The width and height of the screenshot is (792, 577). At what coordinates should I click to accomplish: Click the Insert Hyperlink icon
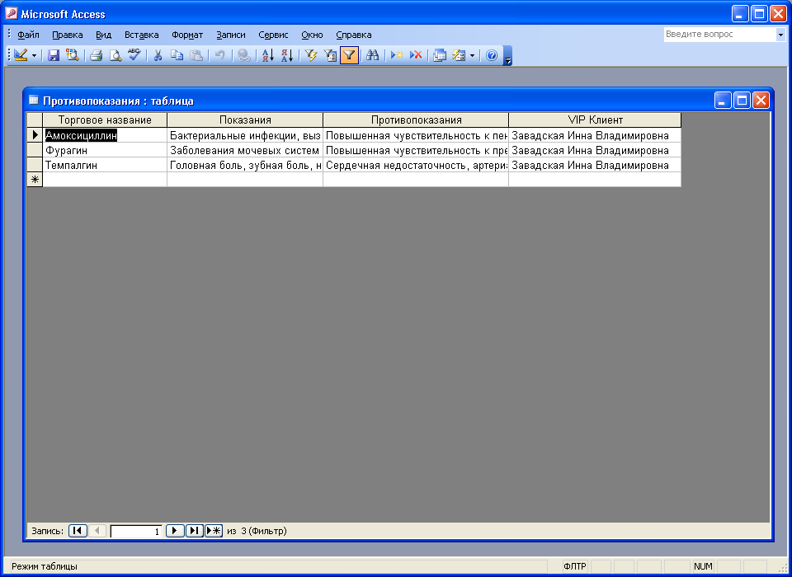pyautogui.click(x=244, y=55)
